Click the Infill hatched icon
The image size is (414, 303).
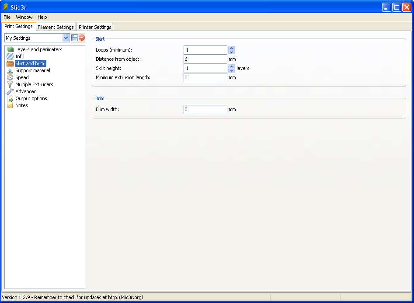coord(10,56)
